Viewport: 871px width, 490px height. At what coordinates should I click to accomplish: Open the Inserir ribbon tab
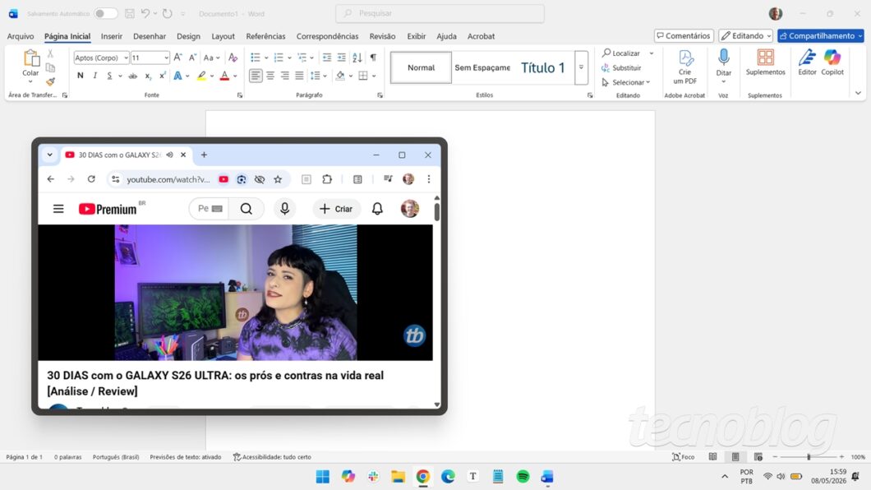[112, 36]
